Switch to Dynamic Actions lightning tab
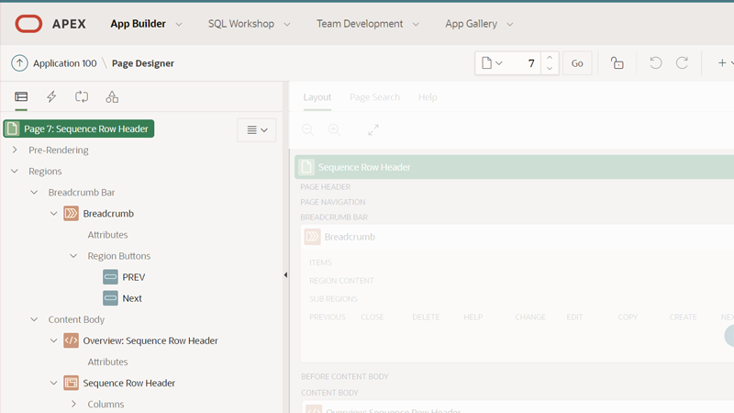This screenshot has width=734, height=413. (x=51, y=97)
